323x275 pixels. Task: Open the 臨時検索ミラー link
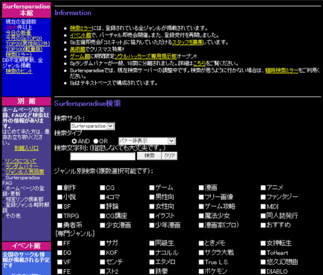click(282, 70)
